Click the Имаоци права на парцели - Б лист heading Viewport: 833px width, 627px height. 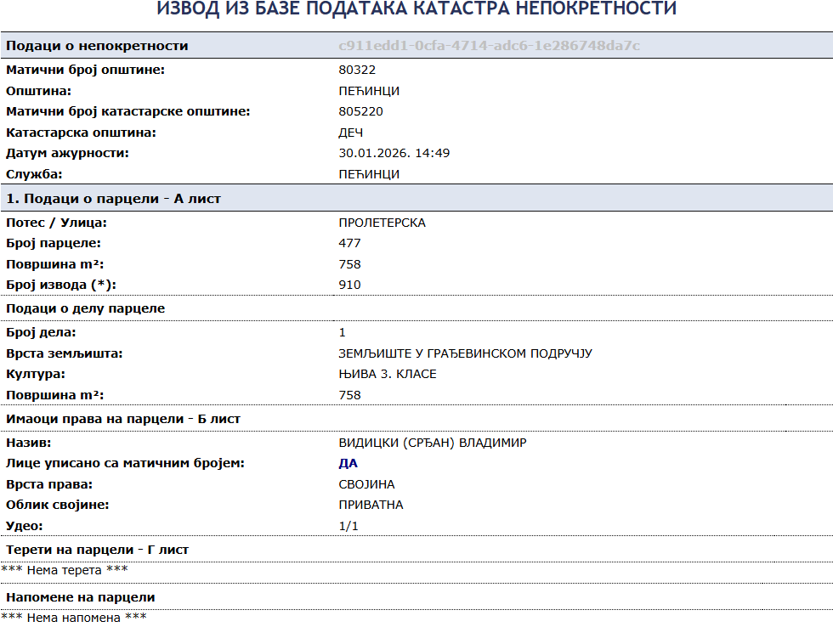coord(123,419)
